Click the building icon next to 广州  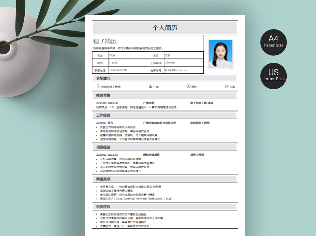[x=150, y=86]
